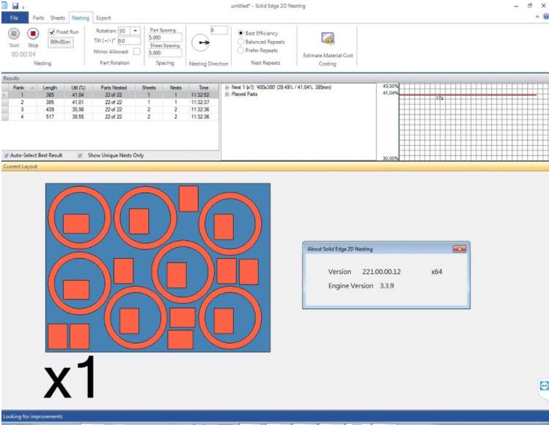
Task: Click the blue arrow icon at right edge
Action: tap(544, 385)
